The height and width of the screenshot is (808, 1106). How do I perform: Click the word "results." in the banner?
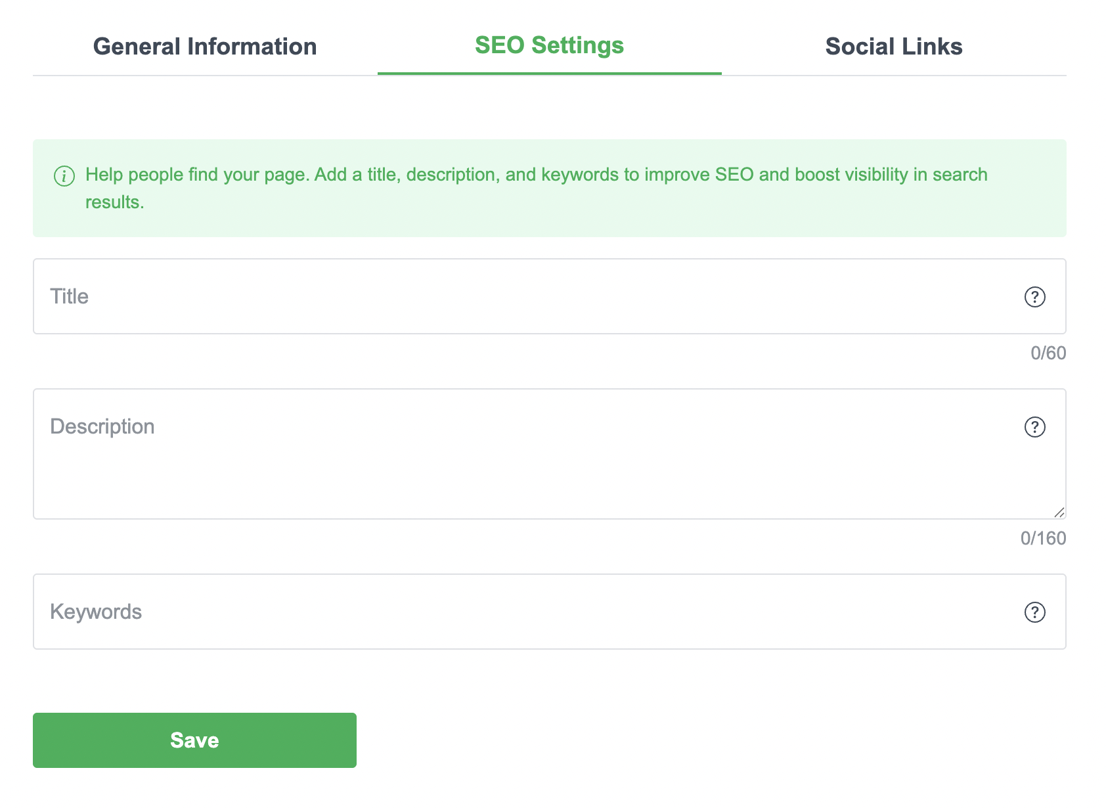(115, 202)
